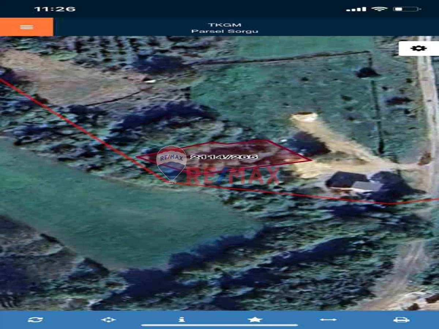Select the measure distance arrow icon
The height and width of the screenshot is (329, 439).
tap(328, 319)
